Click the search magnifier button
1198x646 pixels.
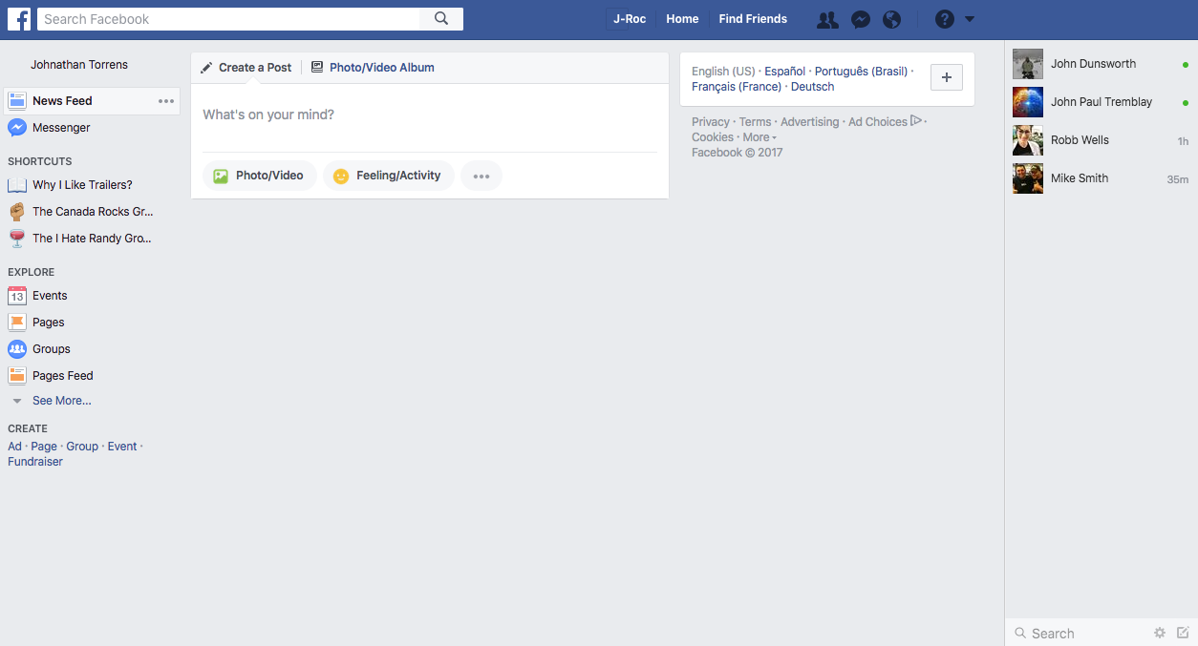pos(441,19)
